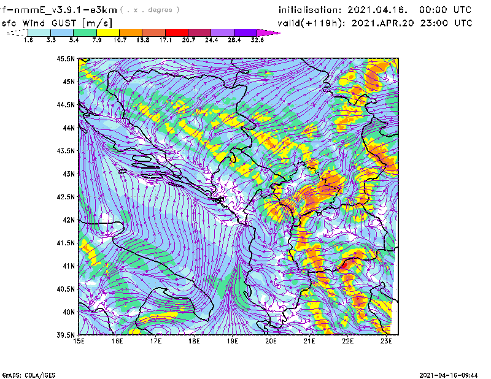Click the 40.5N latitude label
The width and height of the screenshot is (491, 379).
point(66,289)
